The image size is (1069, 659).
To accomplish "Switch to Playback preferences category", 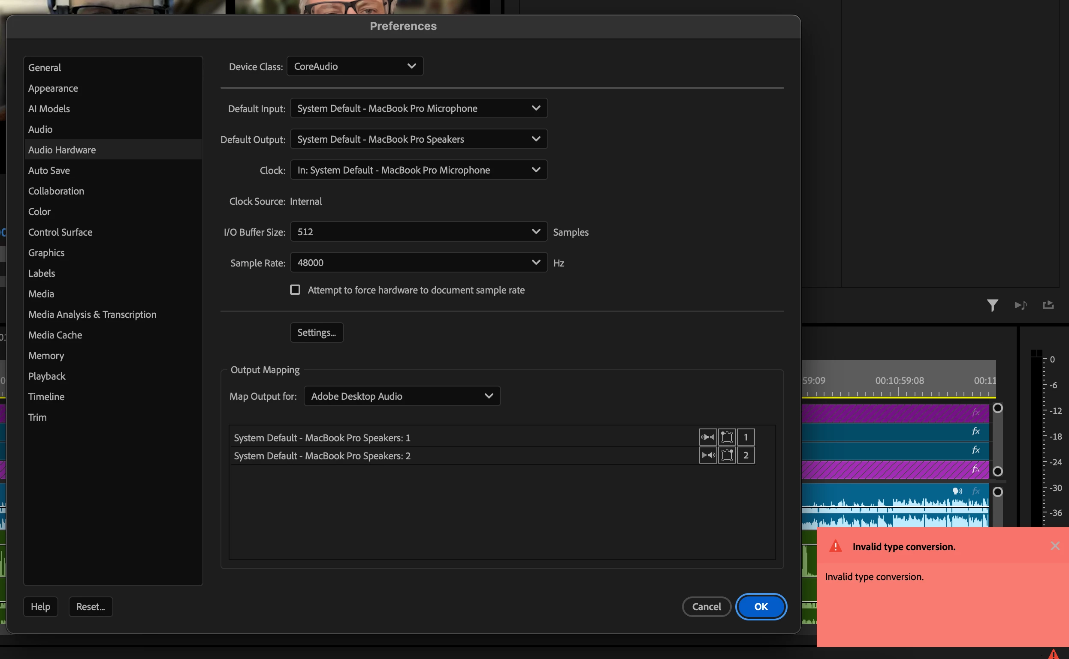I will coord(47,376).
